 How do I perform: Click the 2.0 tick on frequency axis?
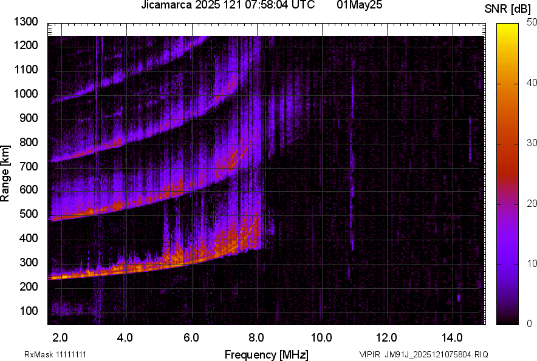pyautogui.click(x=60, y=337)
